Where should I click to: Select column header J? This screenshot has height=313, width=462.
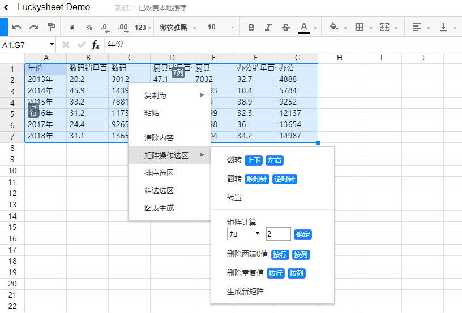(x=423, y=58)
